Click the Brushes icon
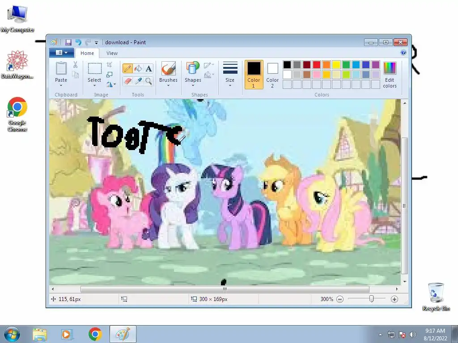 (x=169, y=68)
